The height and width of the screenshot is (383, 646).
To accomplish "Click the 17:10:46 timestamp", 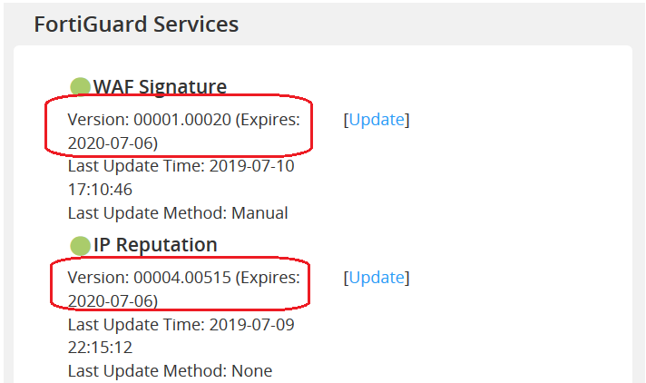I will pyautogui.click(x=100, y=190).
